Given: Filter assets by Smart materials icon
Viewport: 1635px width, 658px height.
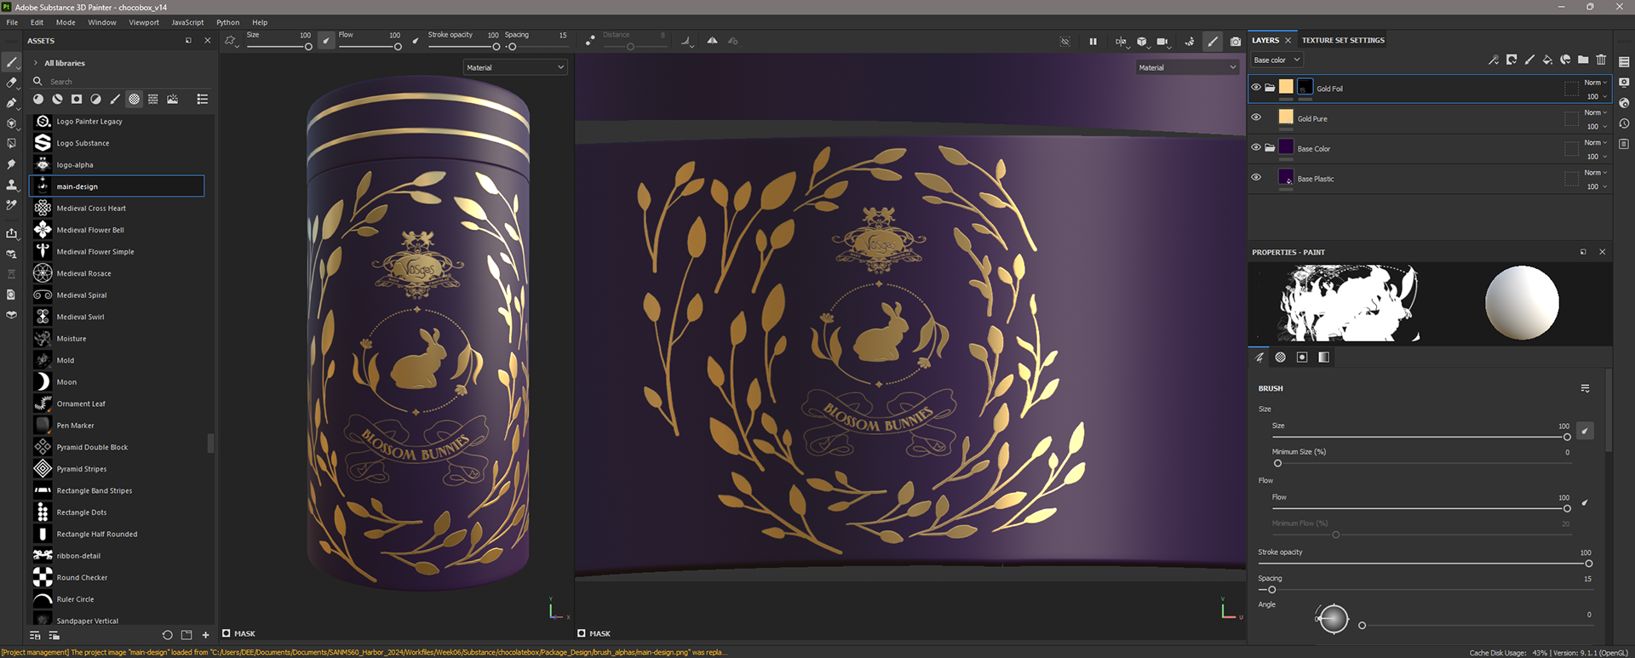Looking at the screenshot, I should tap(57, 100).
